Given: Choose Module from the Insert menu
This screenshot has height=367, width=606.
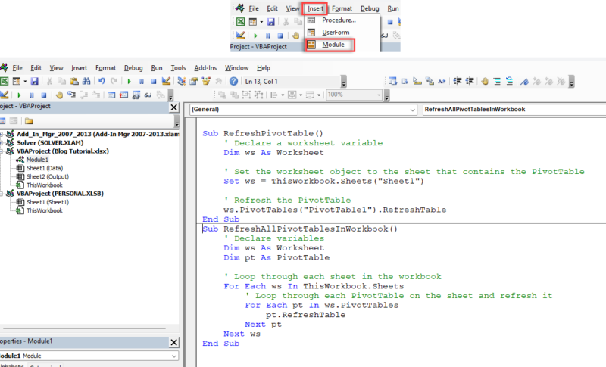Looking at the screenshot, I should pos(333,45).
